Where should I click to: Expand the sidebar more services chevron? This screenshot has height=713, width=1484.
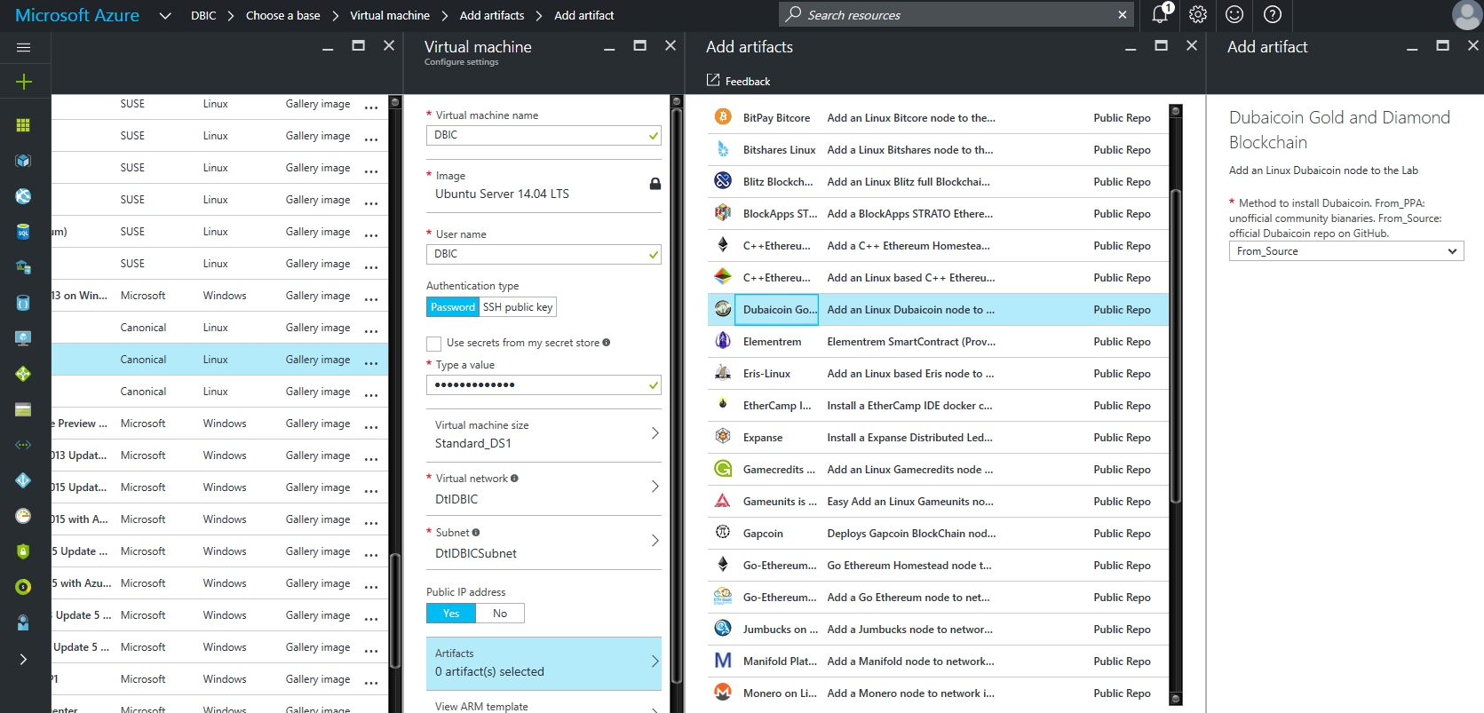point(24,659)
